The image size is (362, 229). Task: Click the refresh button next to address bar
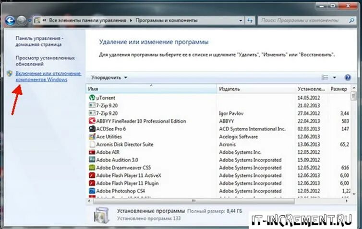pos(250,21)
